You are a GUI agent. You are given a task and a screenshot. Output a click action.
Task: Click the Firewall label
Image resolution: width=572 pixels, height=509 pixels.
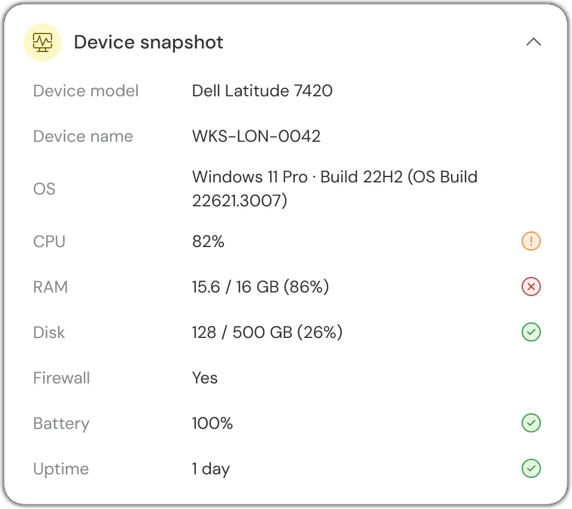point(62,378)
